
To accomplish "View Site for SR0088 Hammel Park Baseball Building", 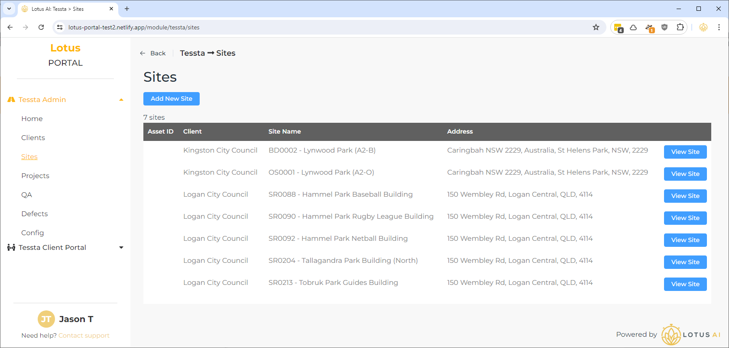I will pyautogui.click(x=685, y=196).
